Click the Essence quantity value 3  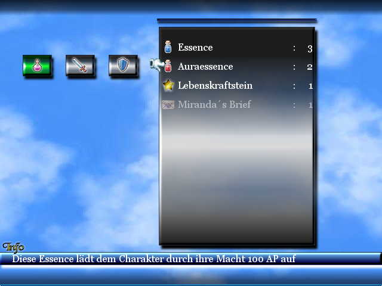[x=310, y=49]
